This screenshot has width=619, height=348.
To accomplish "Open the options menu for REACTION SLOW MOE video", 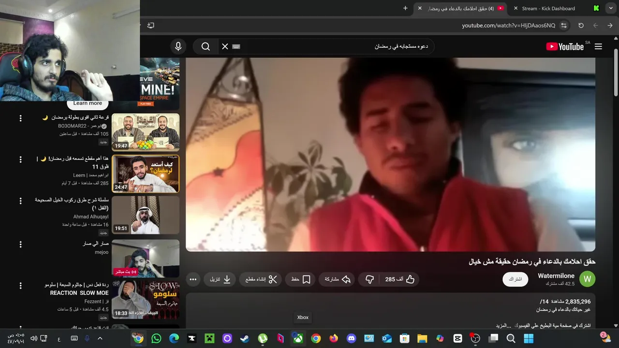I will [x=20, y=286].
